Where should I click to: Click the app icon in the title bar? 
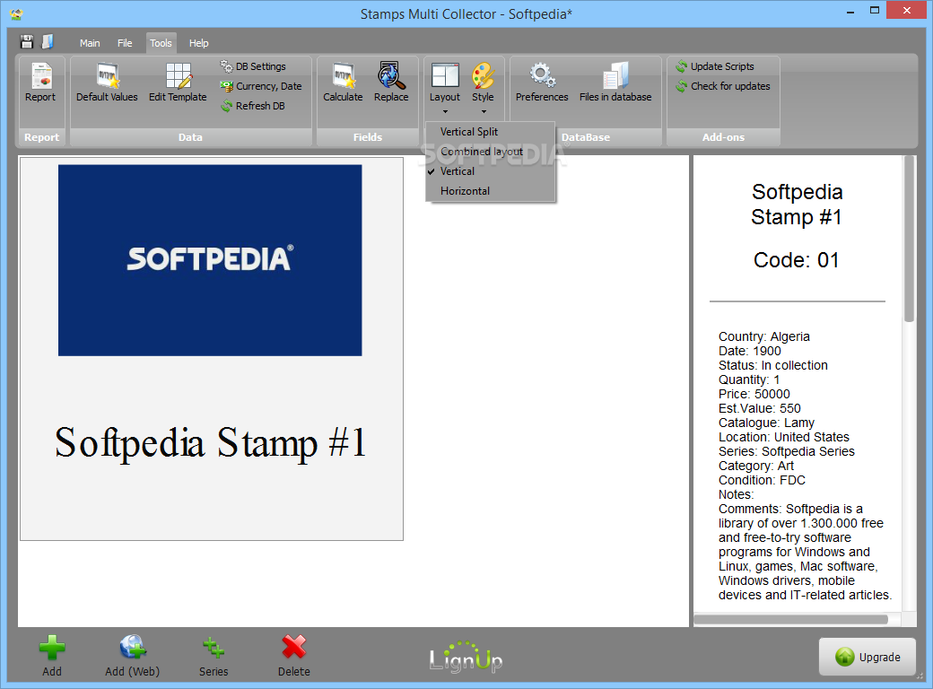(17, 13)
